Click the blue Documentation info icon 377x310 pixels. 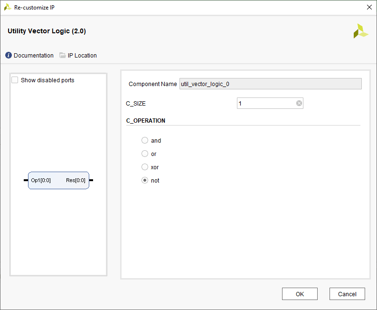click(9, 56)
